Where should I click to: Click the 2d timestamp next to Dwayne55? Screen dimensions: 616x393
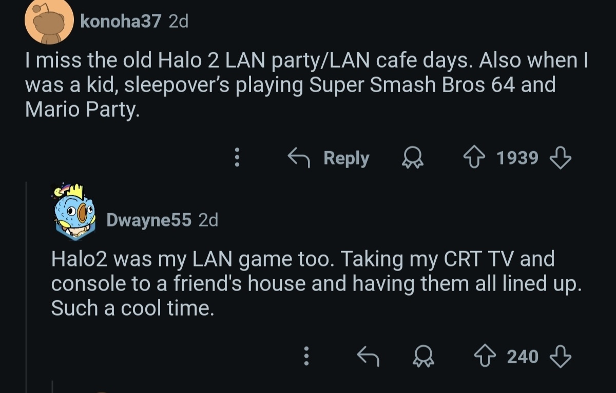coord(208,220)
